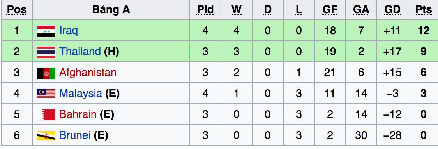Viewport: 438px width, 149px height.
Task: Open the Thailand team link
Action: point(80,52)
